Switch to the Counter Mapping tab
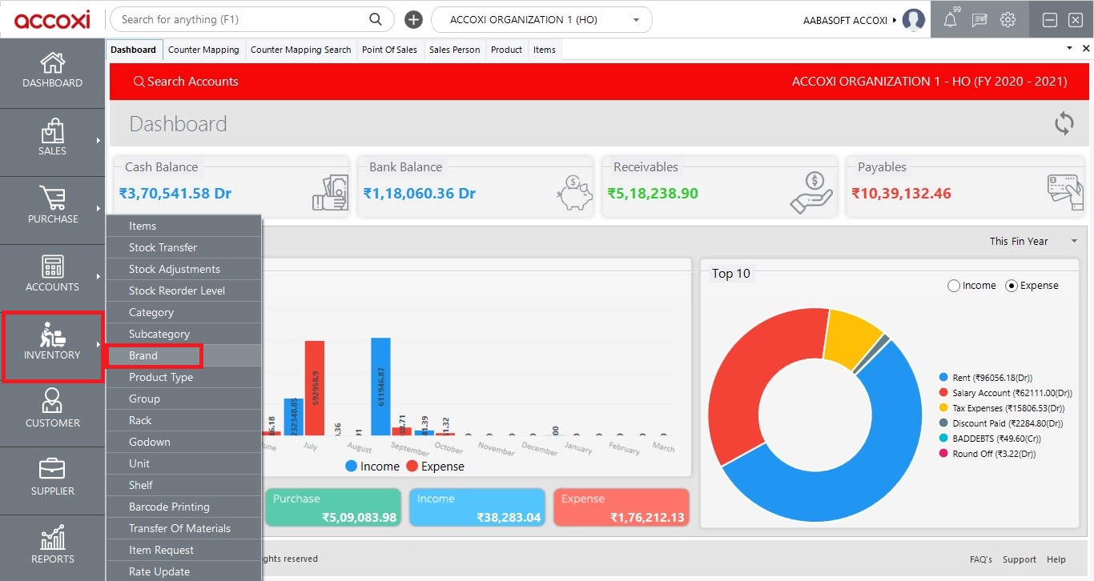1094x581 pixels. 203,50
